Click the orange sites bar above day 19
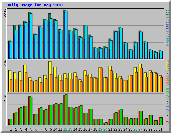The width and height of the screenshot is (171, 133). 101,80
